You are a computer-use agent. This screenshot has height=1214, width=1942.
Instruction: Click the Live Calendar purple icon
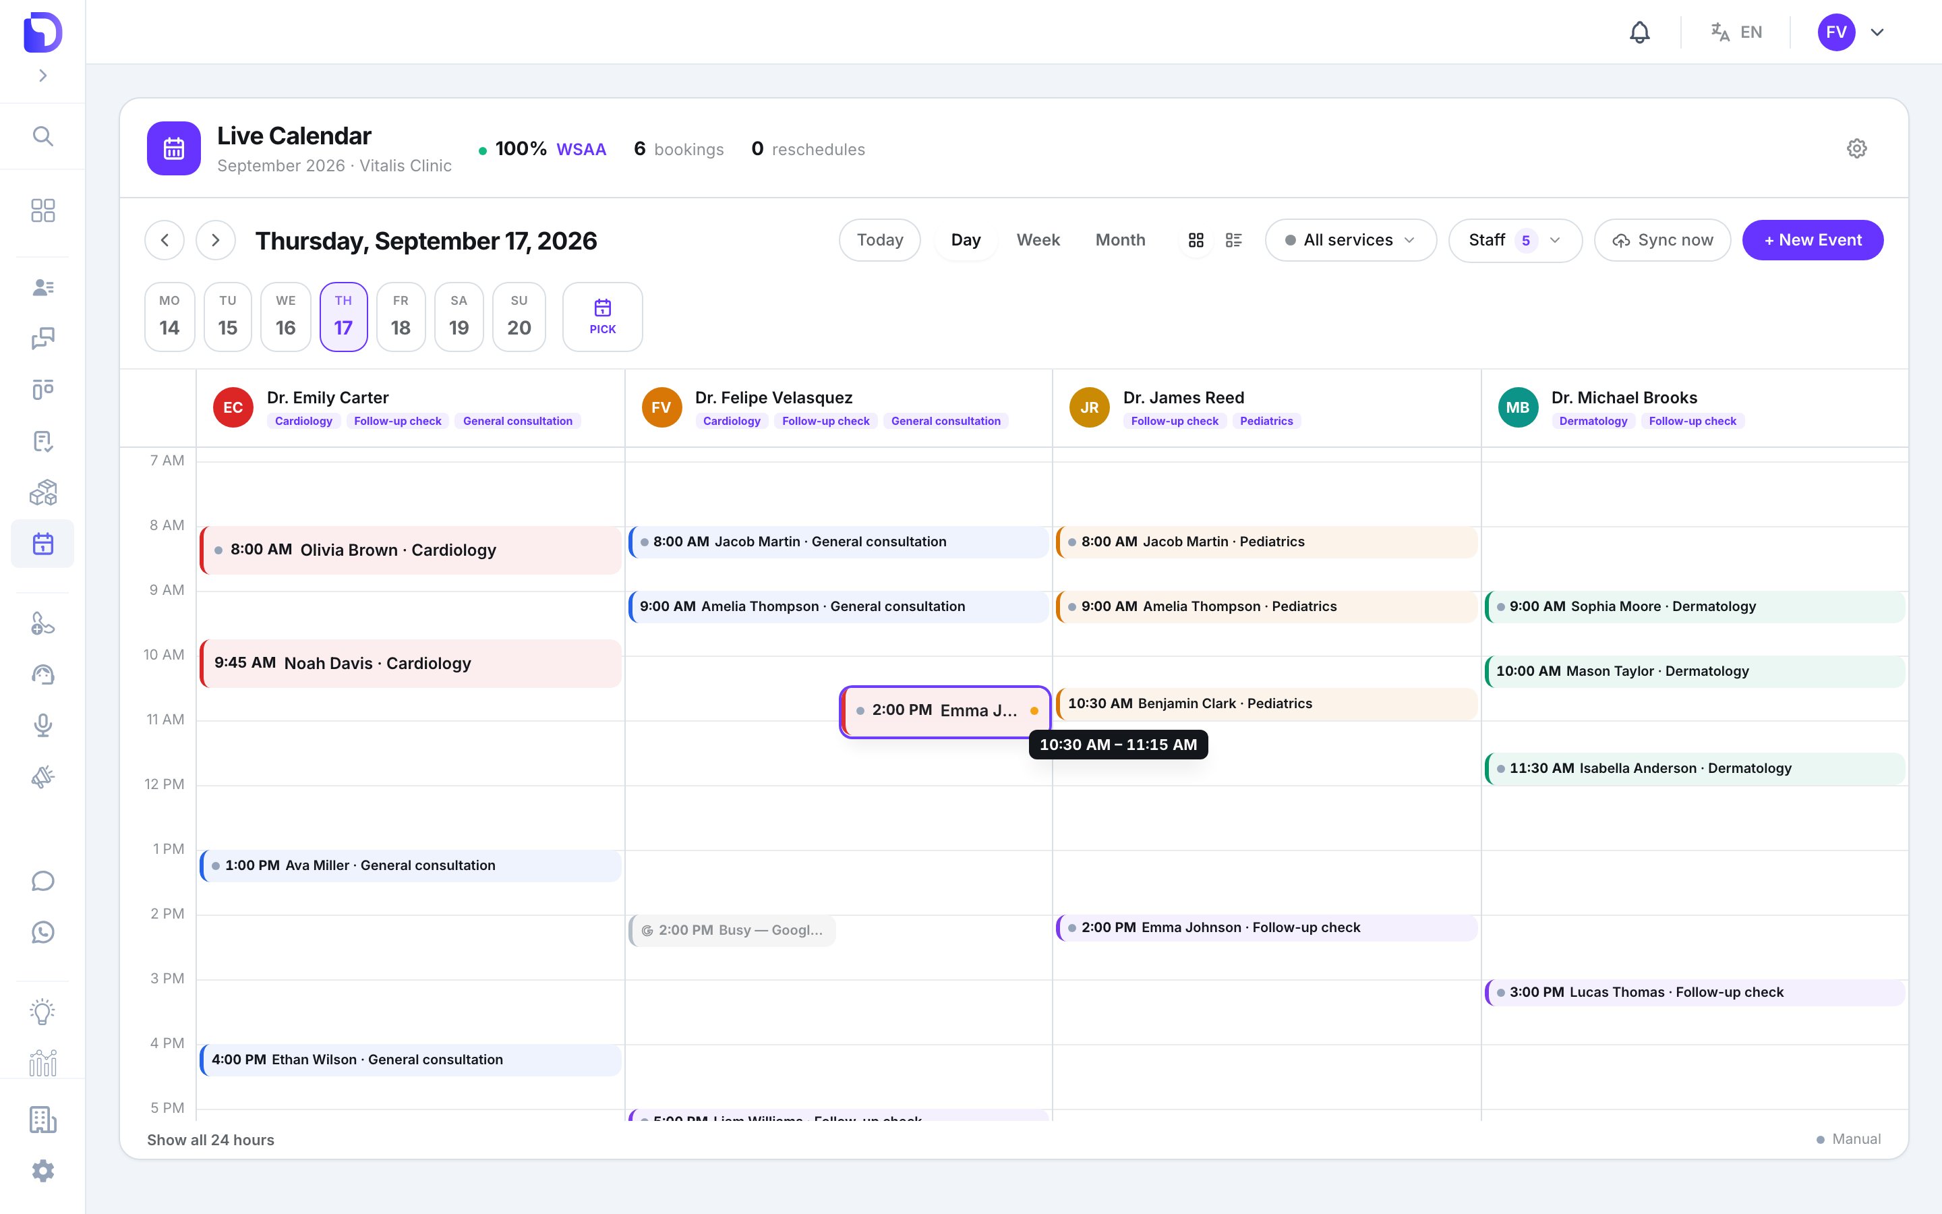tap(173, 148)
